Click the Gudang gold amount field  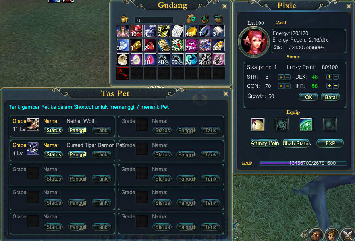(x=154, y=20)
